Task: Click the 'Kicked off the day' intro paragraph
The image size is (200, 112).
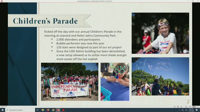Action: pyautogui.click(x=83, y=34)
